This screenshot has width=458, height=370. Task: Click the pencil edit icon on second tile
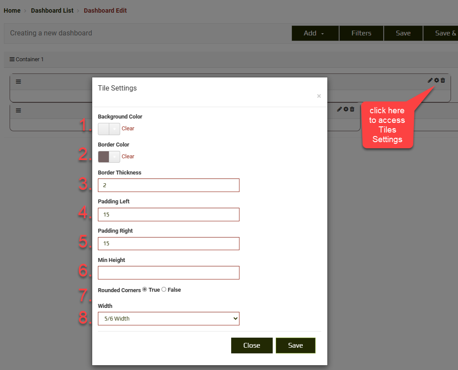[x=340, y=109]
